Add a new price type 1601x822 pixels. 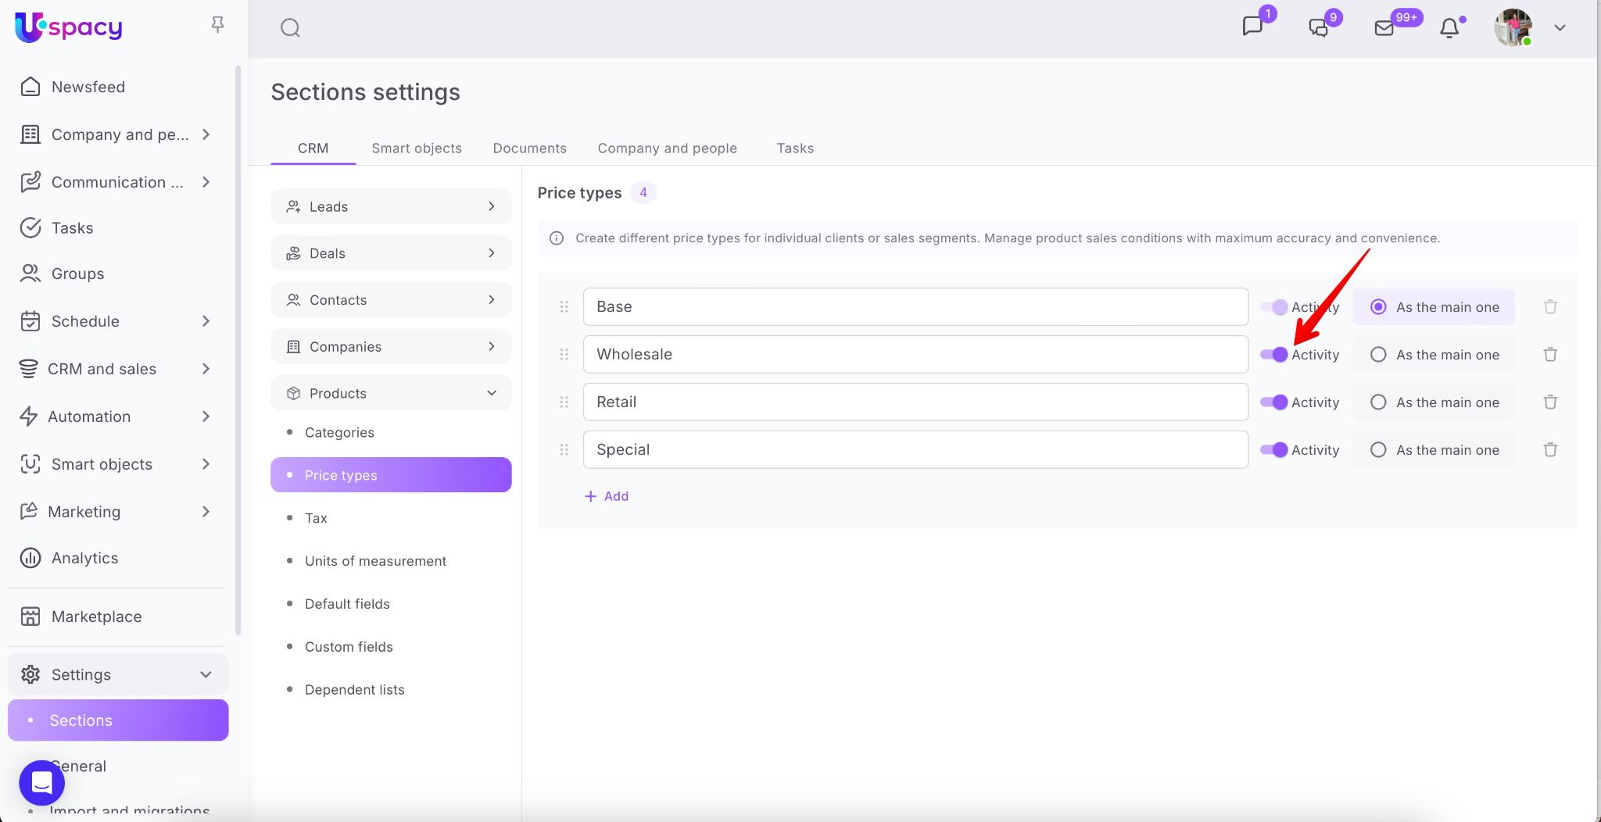tap(607, 496)
